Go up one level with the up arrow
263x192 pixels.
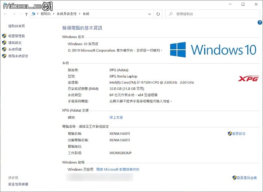point(26,14)
